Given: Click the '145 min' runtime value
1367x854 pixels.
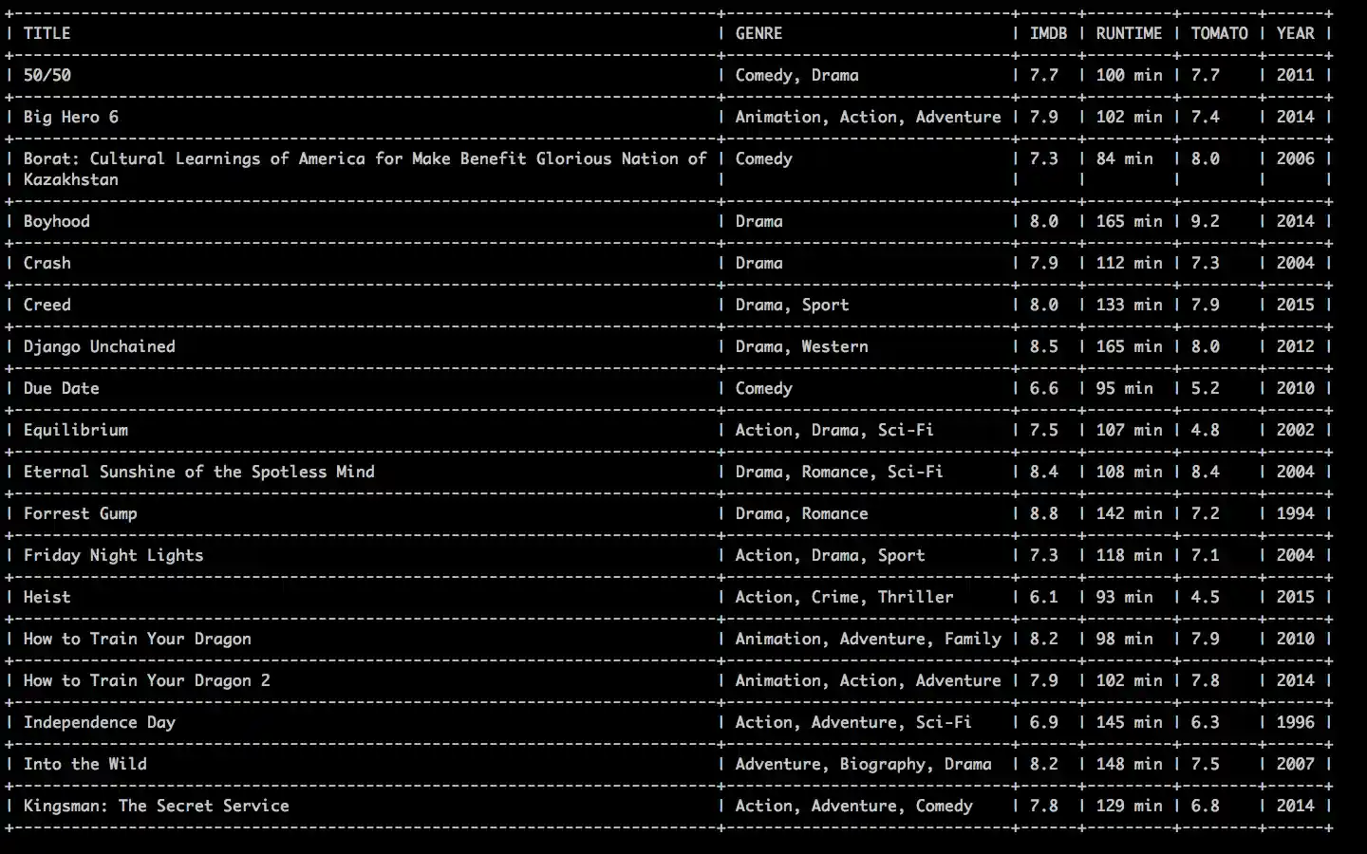Looking at the screenshot, I should tap(1129, 722).
